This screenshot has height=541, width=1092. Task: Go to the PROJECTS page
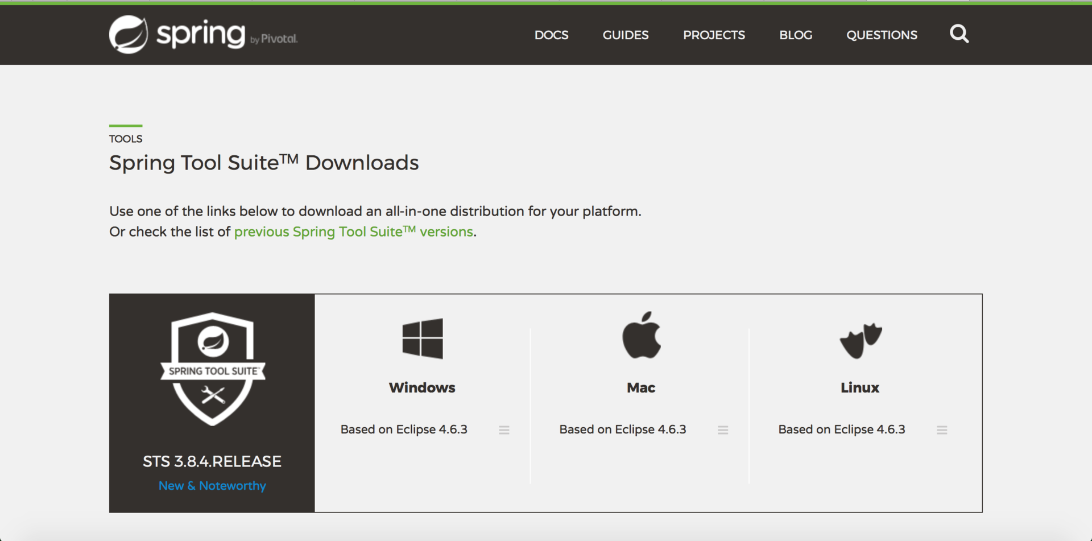[714, 35]
